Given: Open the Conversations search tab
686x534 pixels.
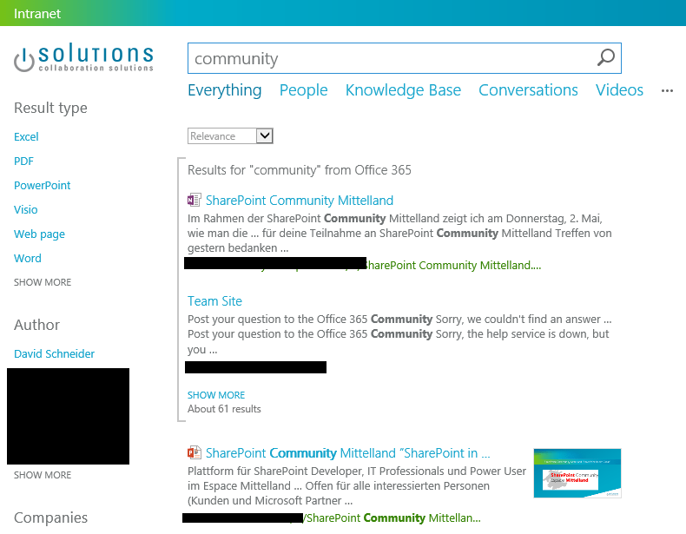Looking at the screenshot, I should coord(528,90).
